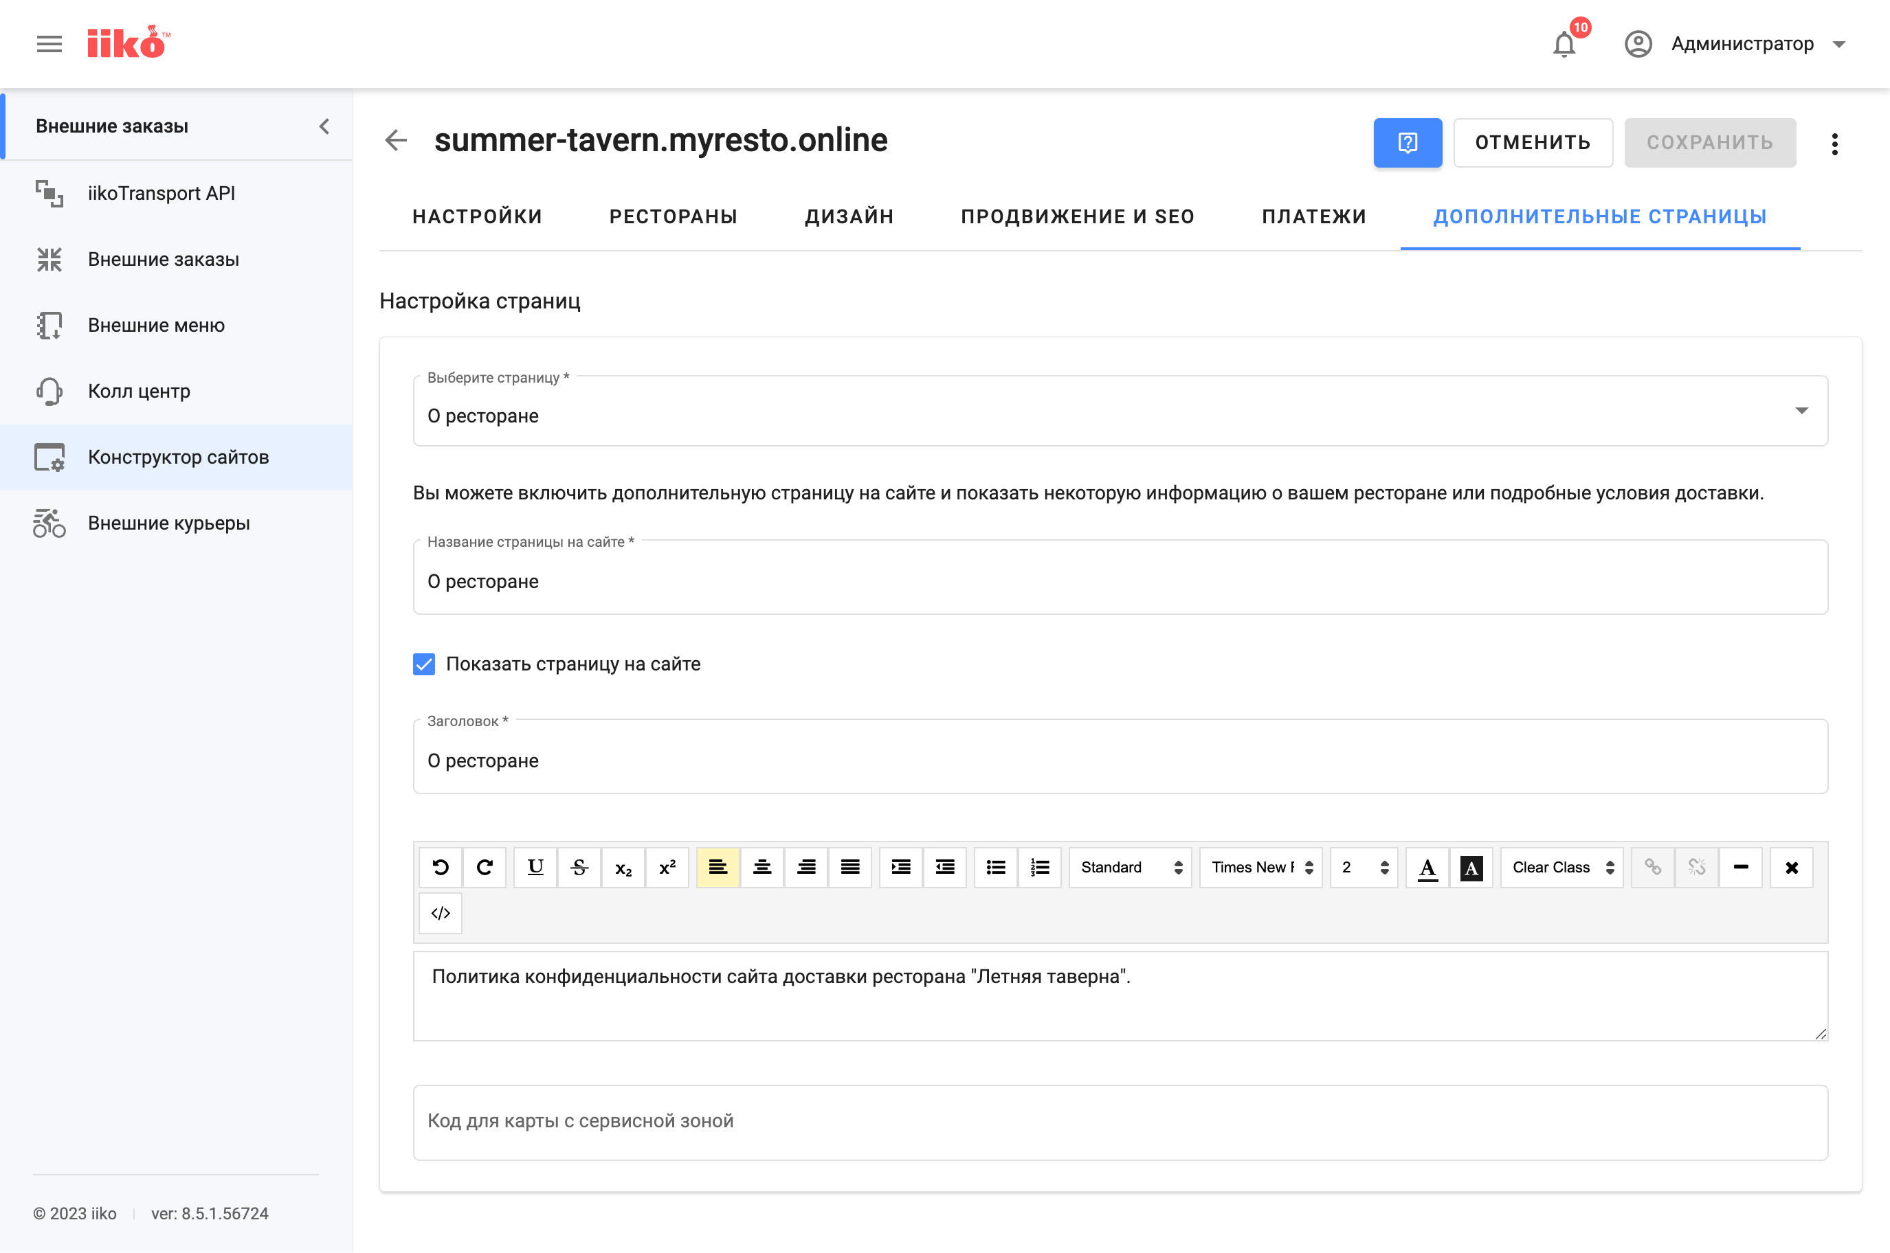Switch to the НАСТРОЙКИ tab
This screenshot has height=1253, width=1890.
tap(477, 216)
